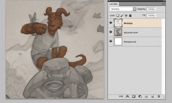Collapse the Layers panel with double arrows
172x103 pixels.
click(x=164, y=1)
